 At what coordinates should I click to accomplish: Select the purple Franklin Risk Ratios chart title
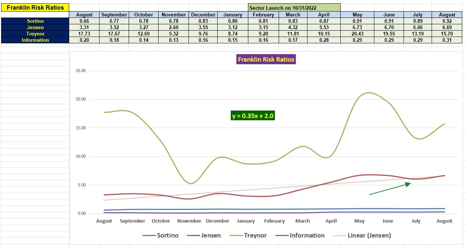(266, 59)
